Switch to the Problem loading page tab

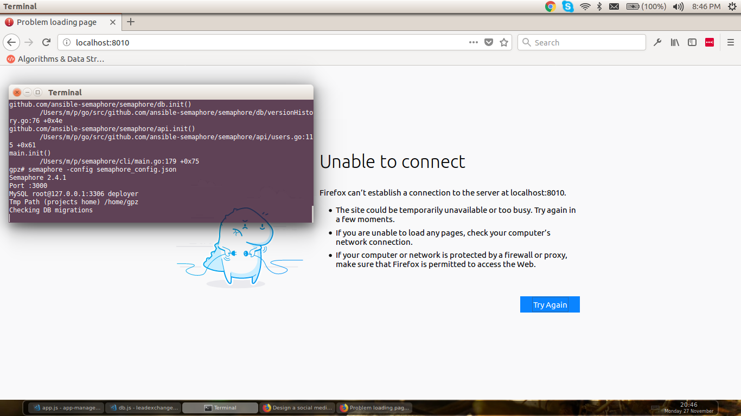click(x=58, y=22)
